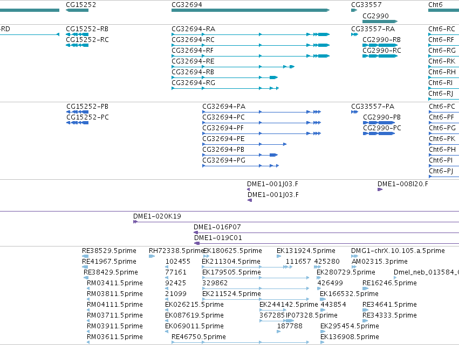
Task: Open the CG33557 gene feature label
Action: click(366, 5)
